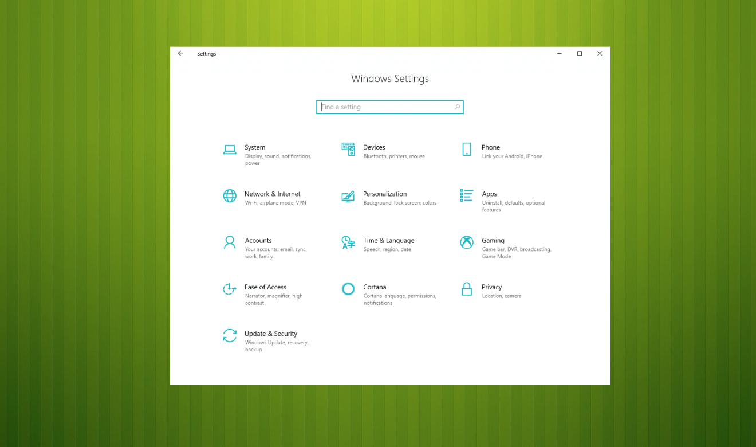Select the Accounts person icon

(230, 242)
